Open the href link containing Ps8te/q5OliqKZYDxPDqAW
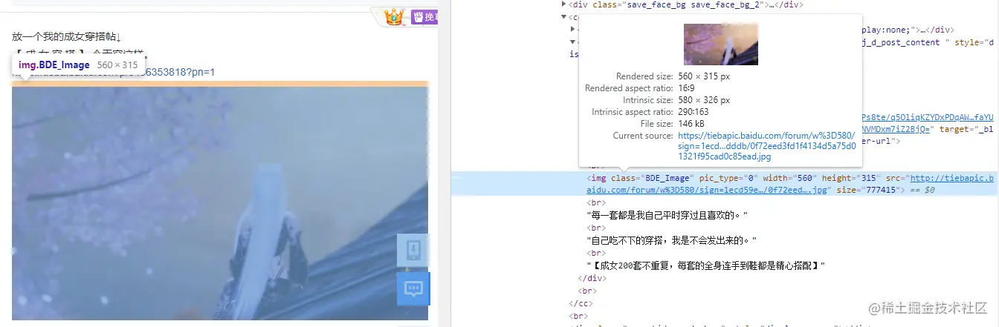 click(927, 116)
